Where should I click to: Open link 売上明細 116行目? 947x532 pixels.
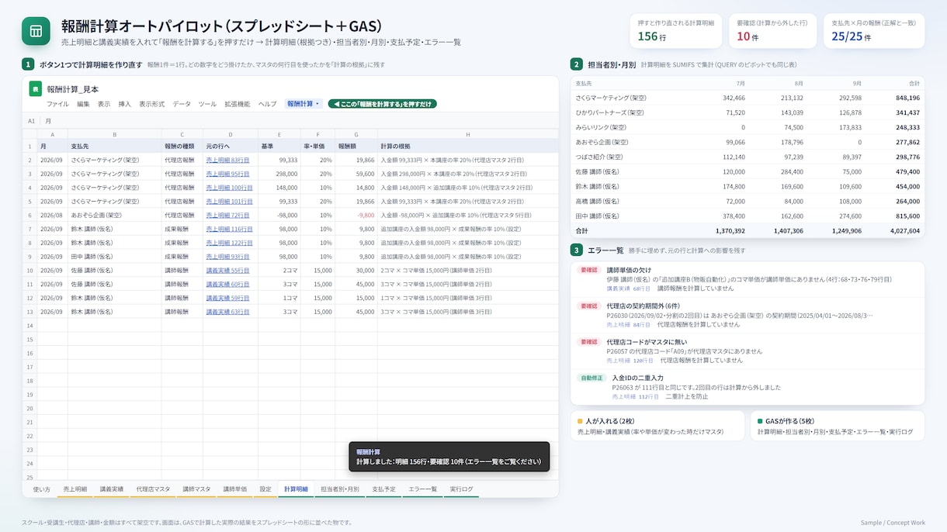(x=230, y=229)
